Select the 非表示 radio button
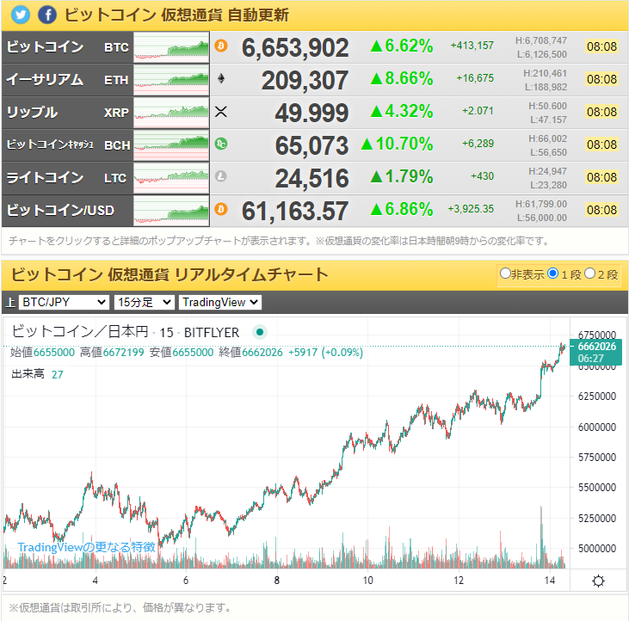Viewport: 629px width, 621px height. (505, 274)
